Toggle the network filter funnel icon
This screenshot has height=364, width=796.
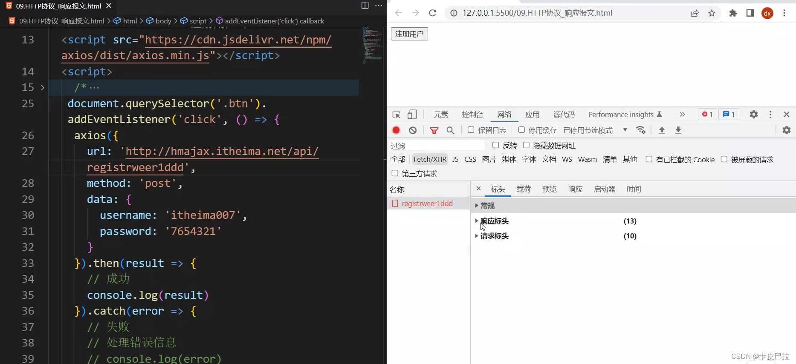coord(434,130)
